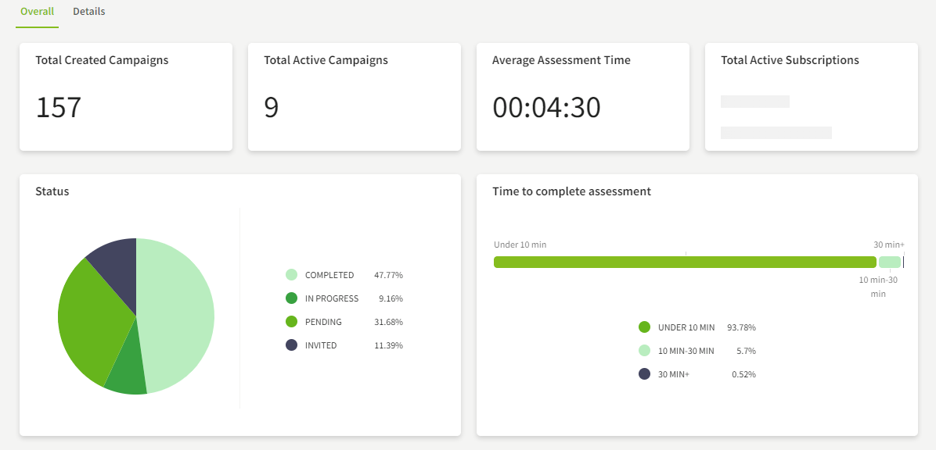Switch to the Details tab
Viewport: 936px width, 450px height.
tap(88, 11)
